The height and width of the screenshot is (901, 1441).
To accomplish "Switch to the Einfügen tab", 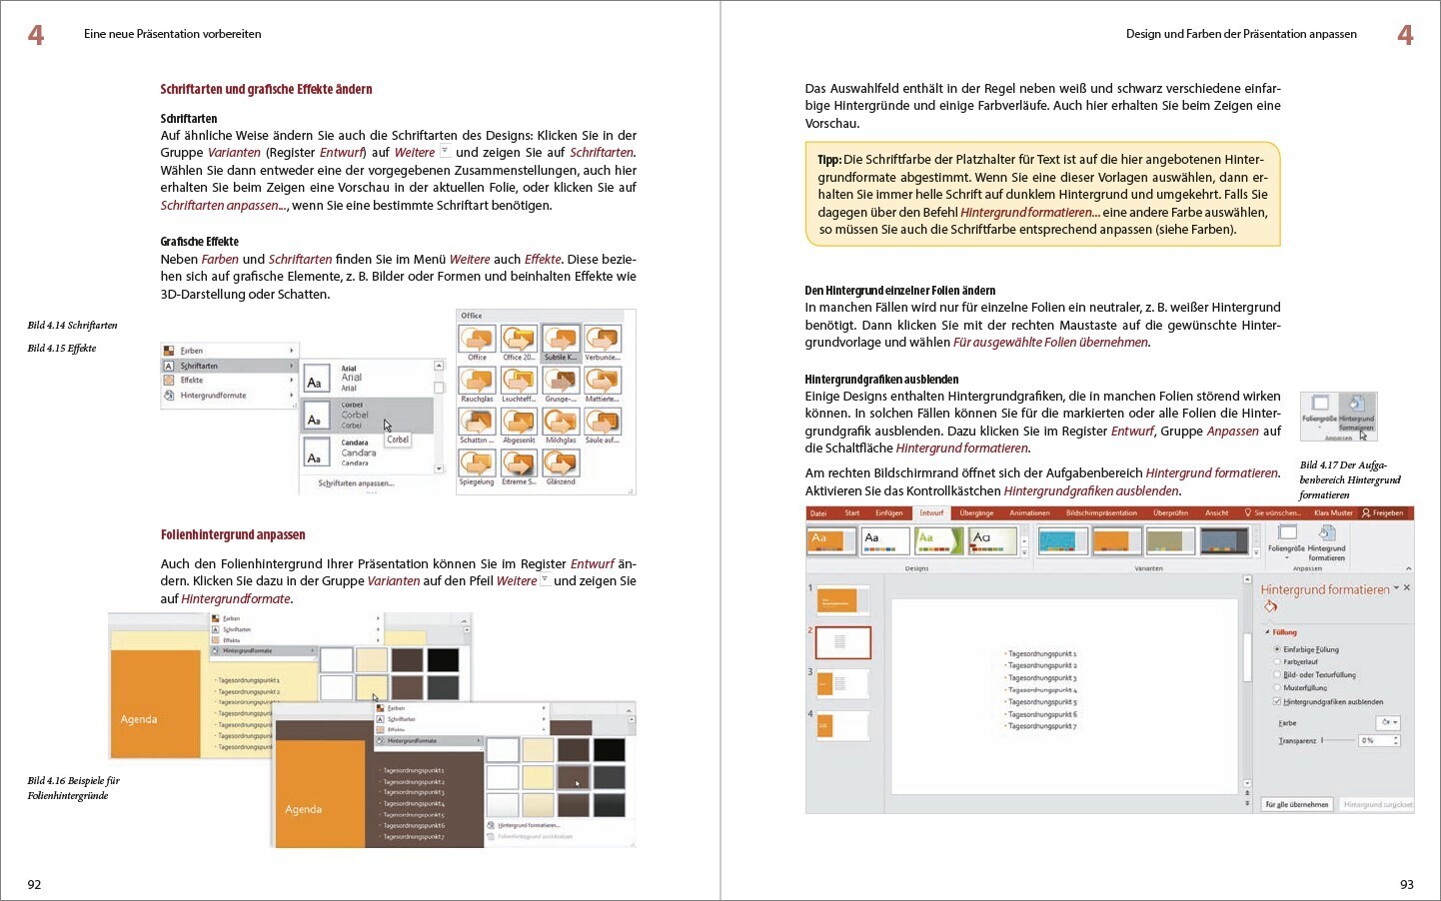I will click(x=889, y=513).
